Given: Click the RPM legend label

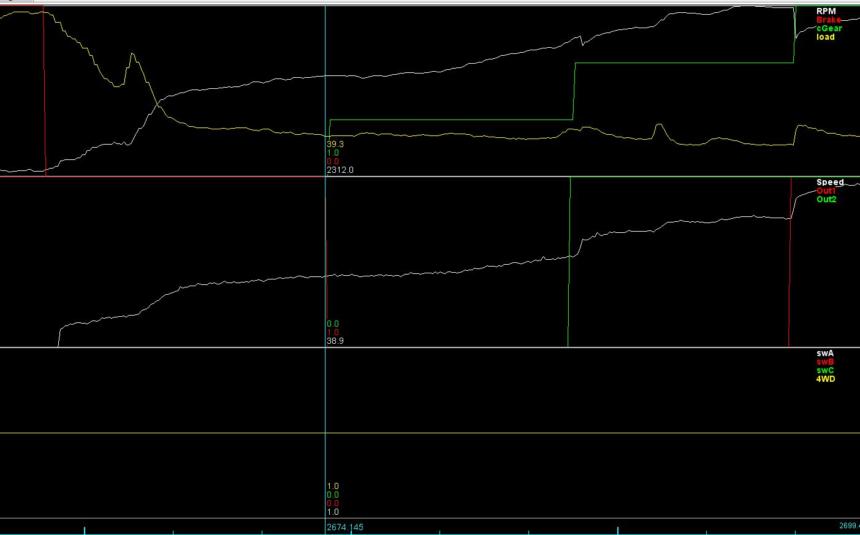Looking at the screenshot, I should click(x=826, y=11).
